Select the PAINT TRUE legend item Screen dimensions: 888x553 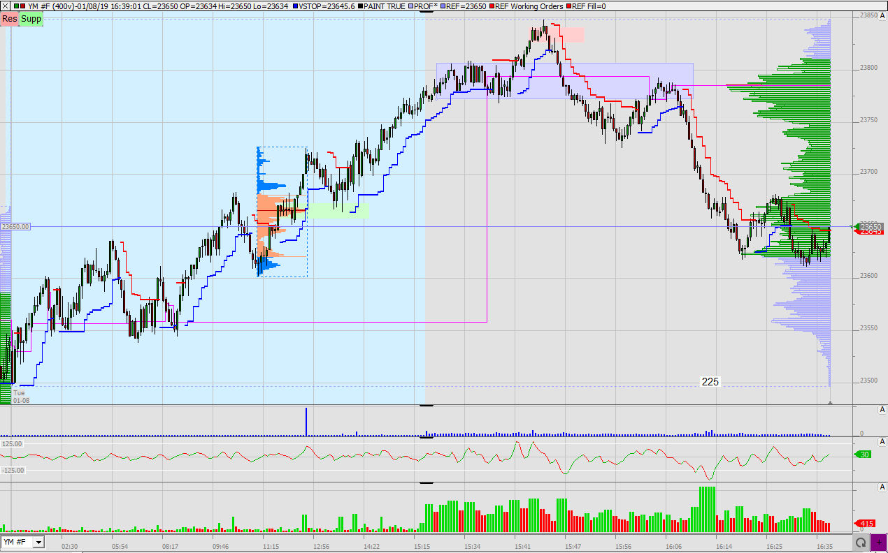tap(385, 6)
